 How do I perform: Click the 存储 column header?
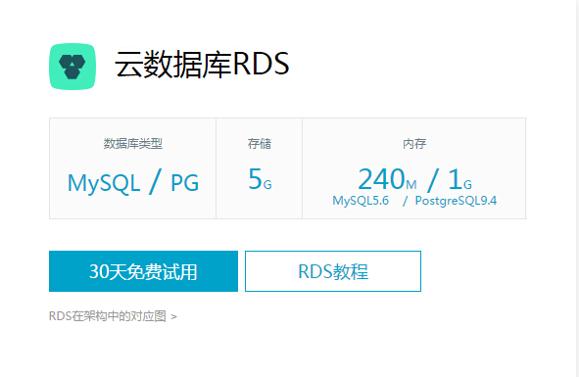pos(260,144)
